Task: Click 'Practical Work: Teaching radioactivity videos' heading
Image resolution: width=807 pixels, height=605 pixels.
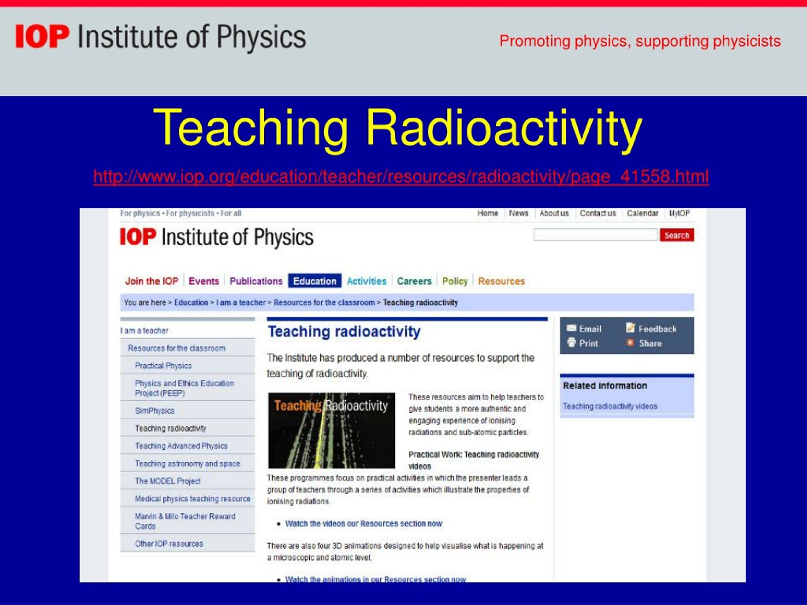Action: tap(473, 460)
